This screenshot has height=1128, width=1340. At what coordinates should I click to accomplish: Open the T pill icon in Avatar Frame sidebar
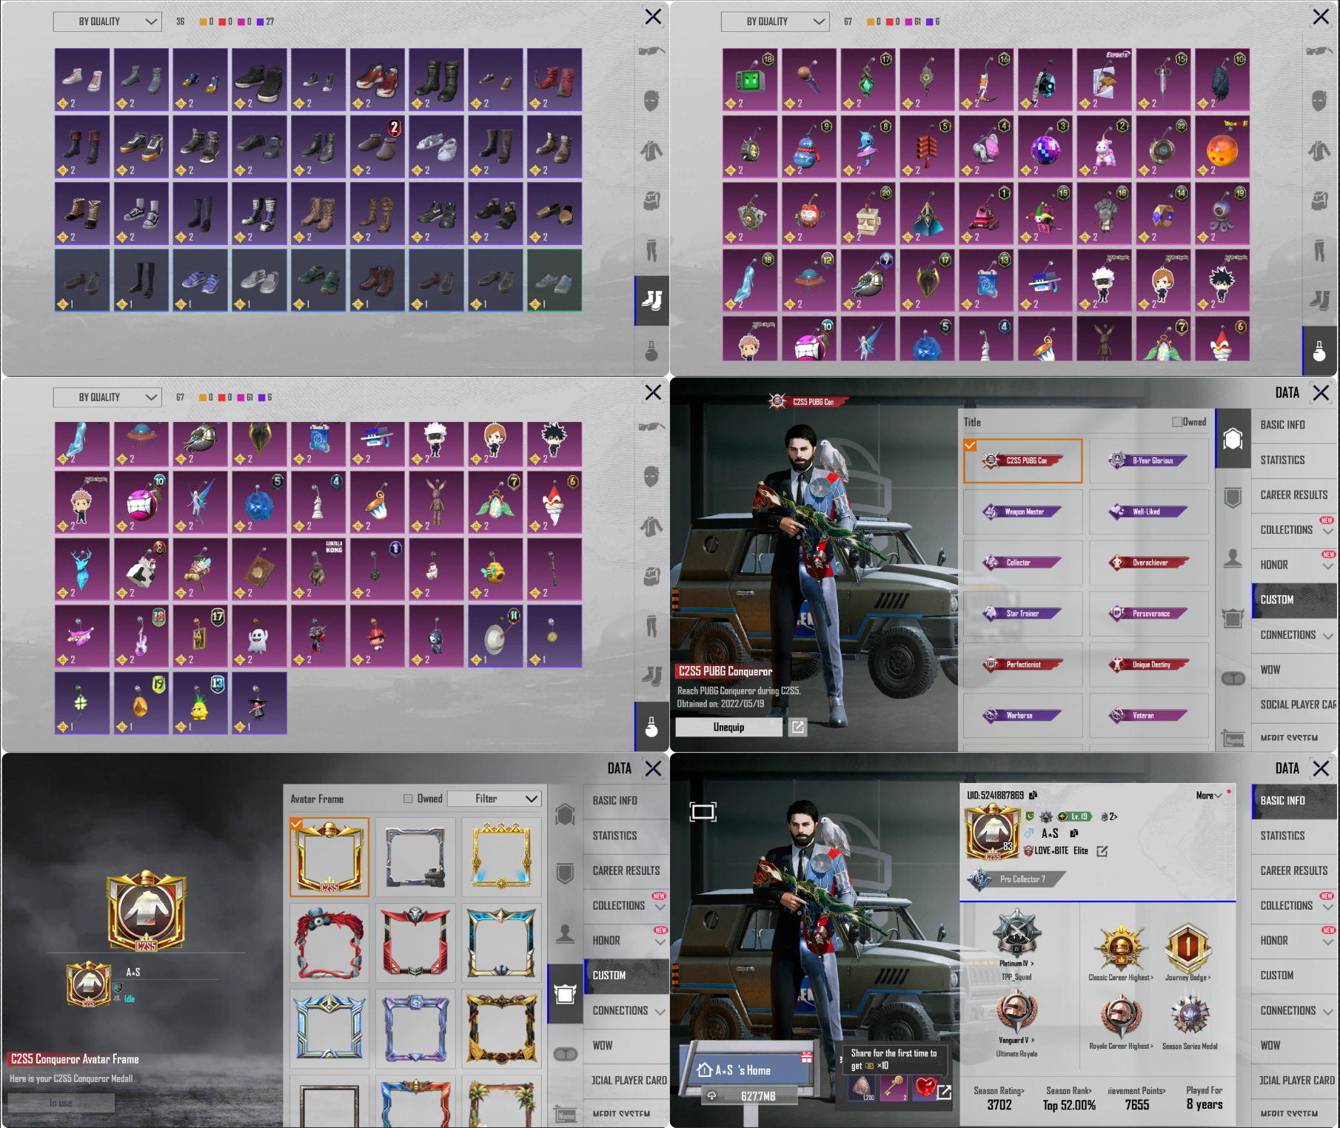coord(566,1054)
